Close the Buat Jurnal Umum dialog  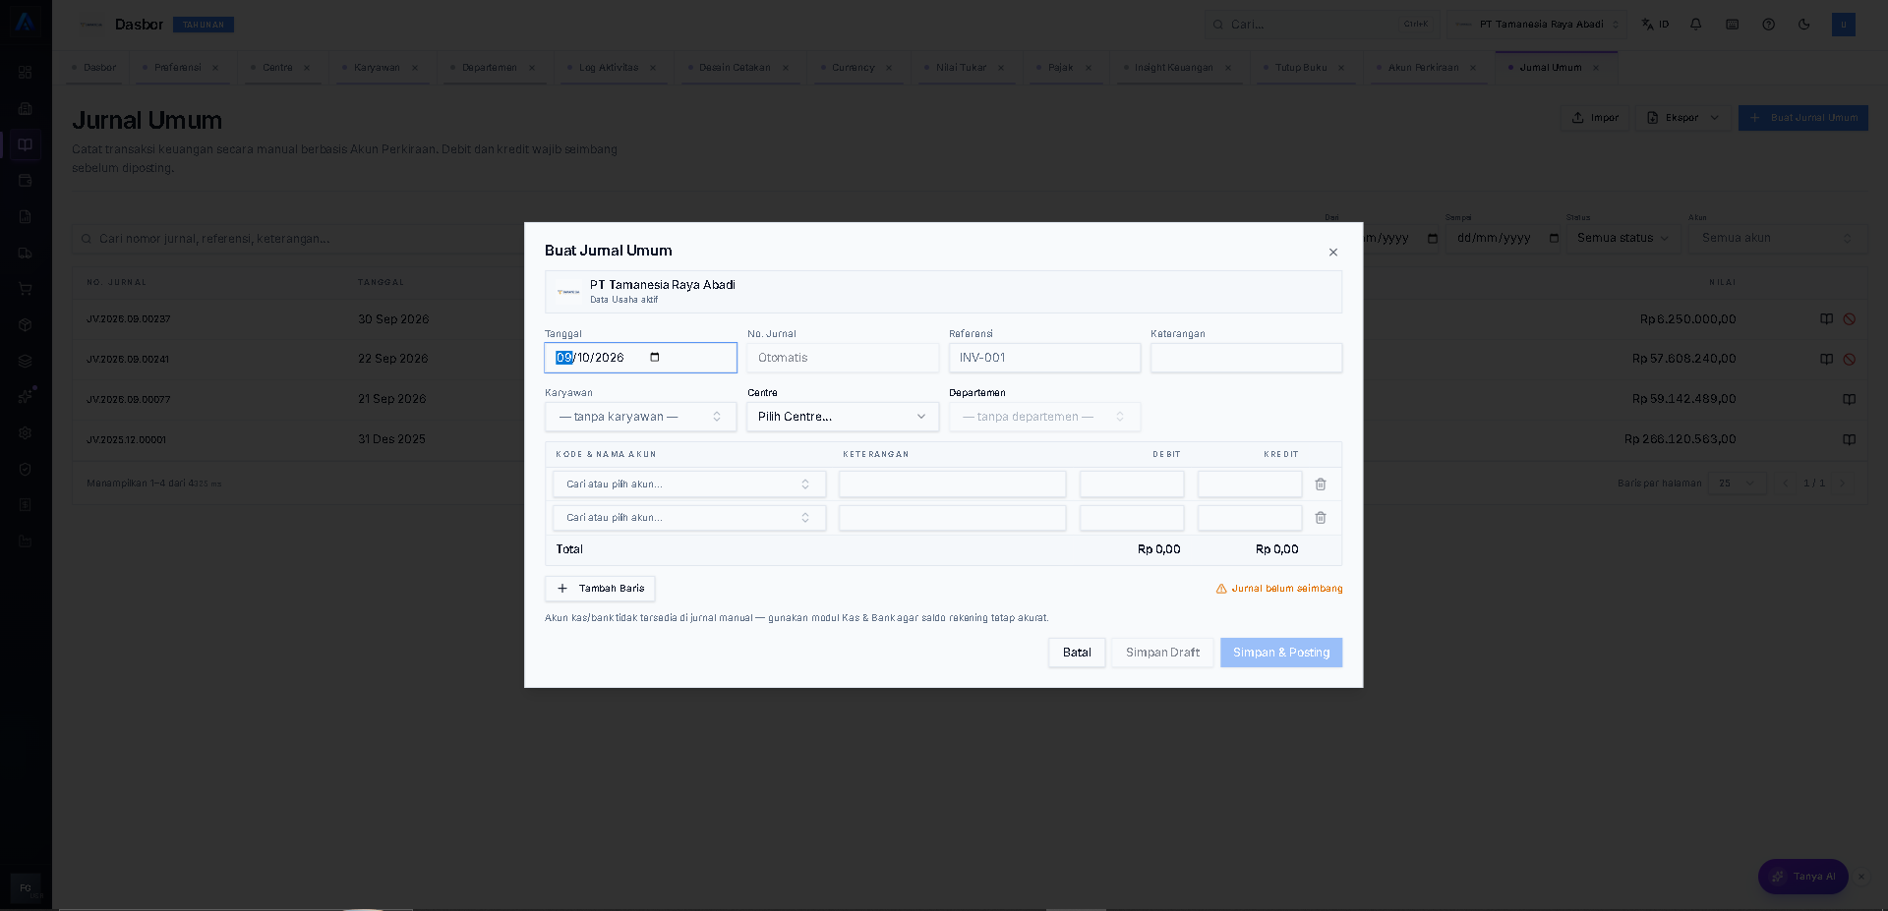point(1333,253)
